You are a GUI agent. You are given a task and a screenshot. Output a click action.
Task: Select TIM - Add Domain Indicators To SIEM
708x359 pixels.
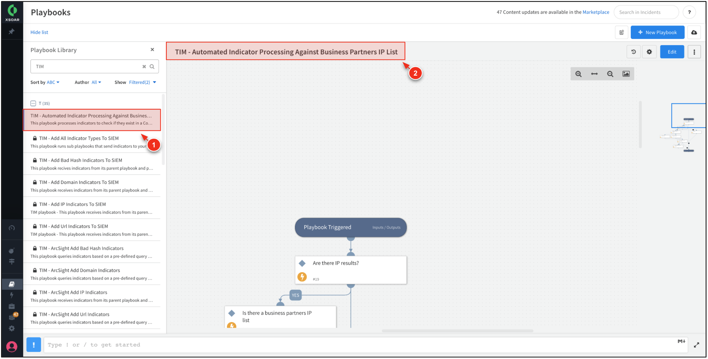pyautogui.click(x=92, y=186)
